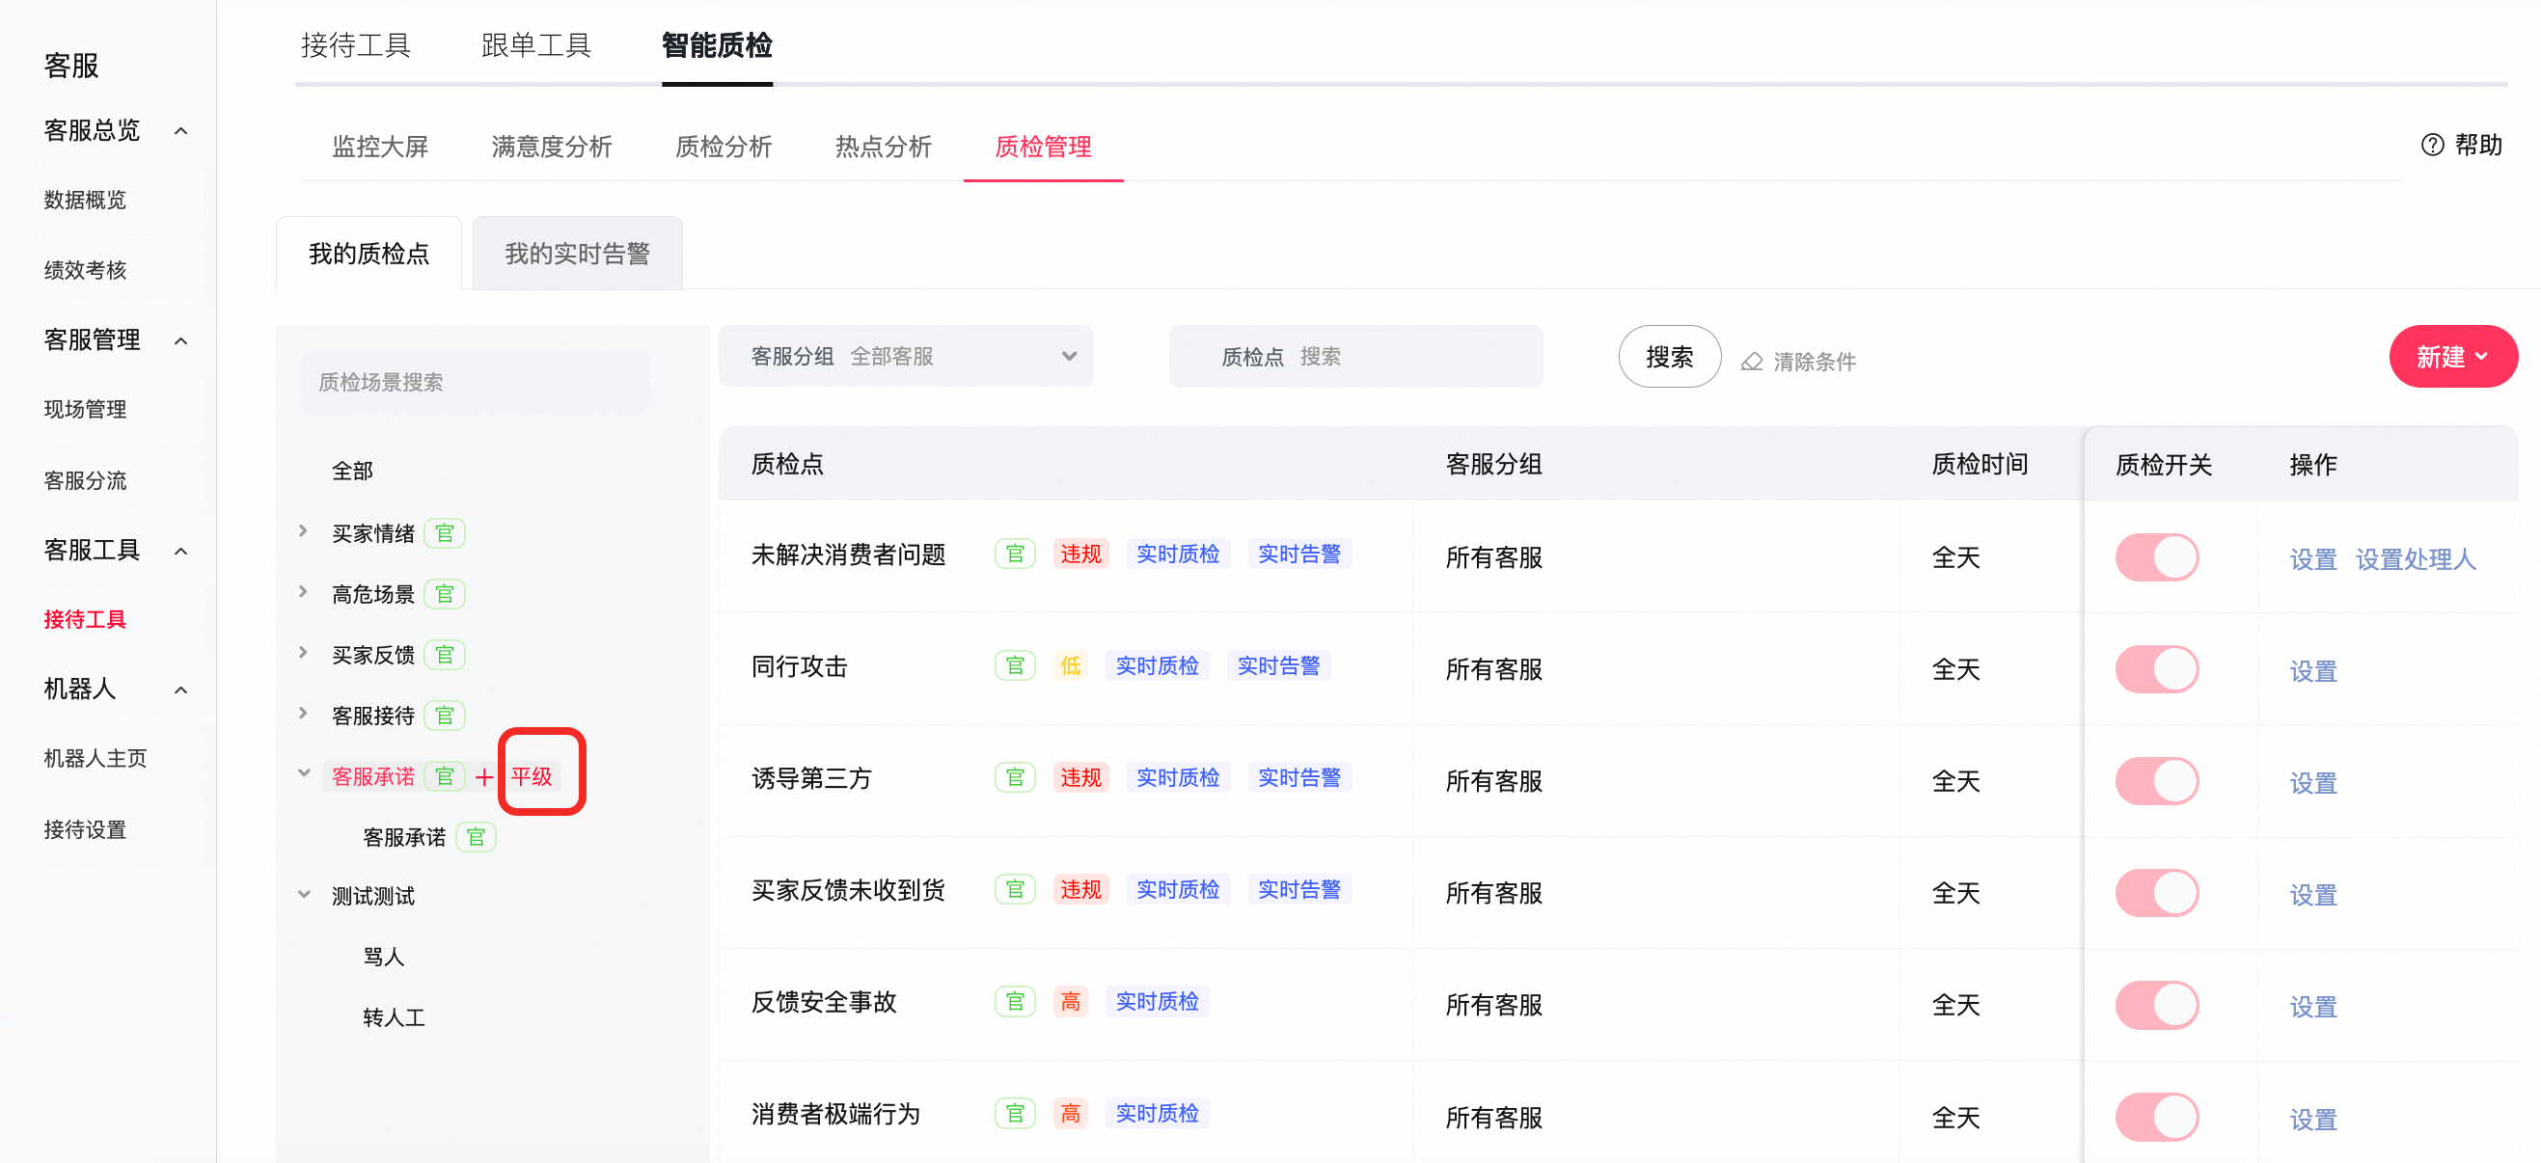The image size is (2541, 1163).
Task: Open 数据概览 in the sidebar
Action: [85, 201]
